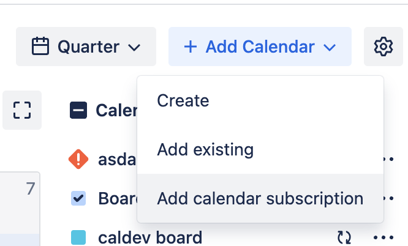Click the plus icon beside Add Calendar

190,47
